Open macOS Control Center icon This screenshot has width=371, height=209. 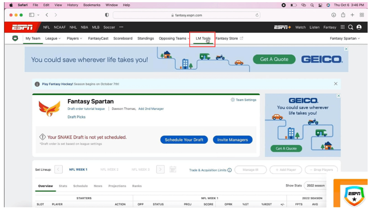point(320,5)
